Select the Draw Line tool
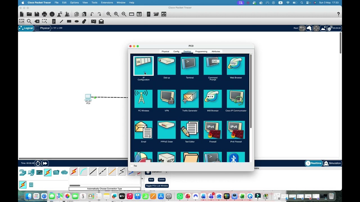This screenshot has height=202, width=360. point(61,21)
